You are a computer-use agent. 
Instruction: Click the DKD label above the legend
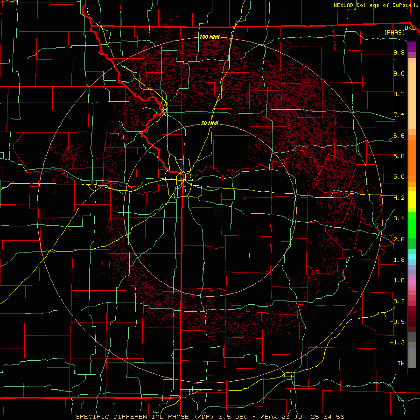[410, 28]
